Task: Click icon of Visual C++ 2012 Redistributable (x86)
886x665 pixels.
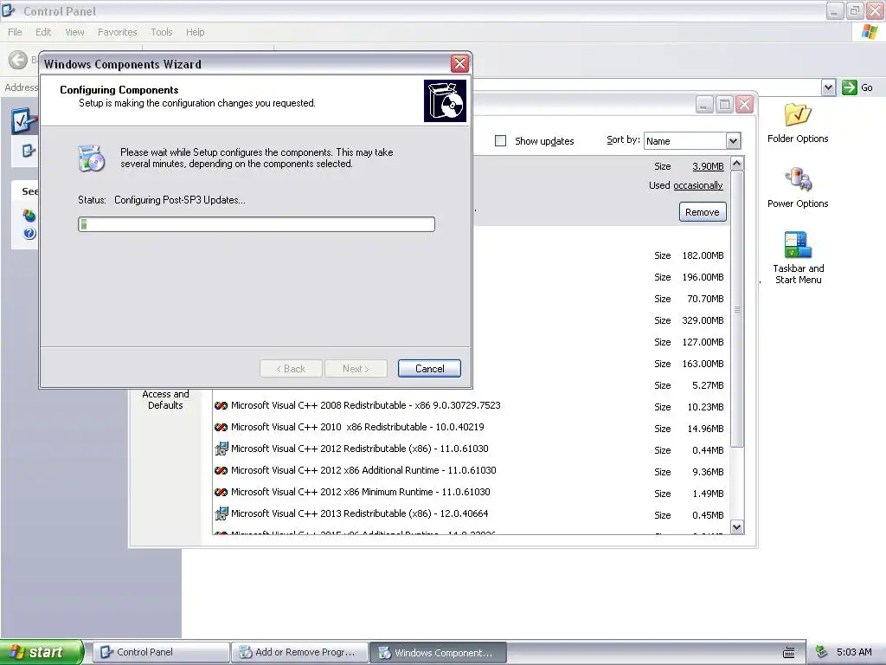Action: (221, 449)
